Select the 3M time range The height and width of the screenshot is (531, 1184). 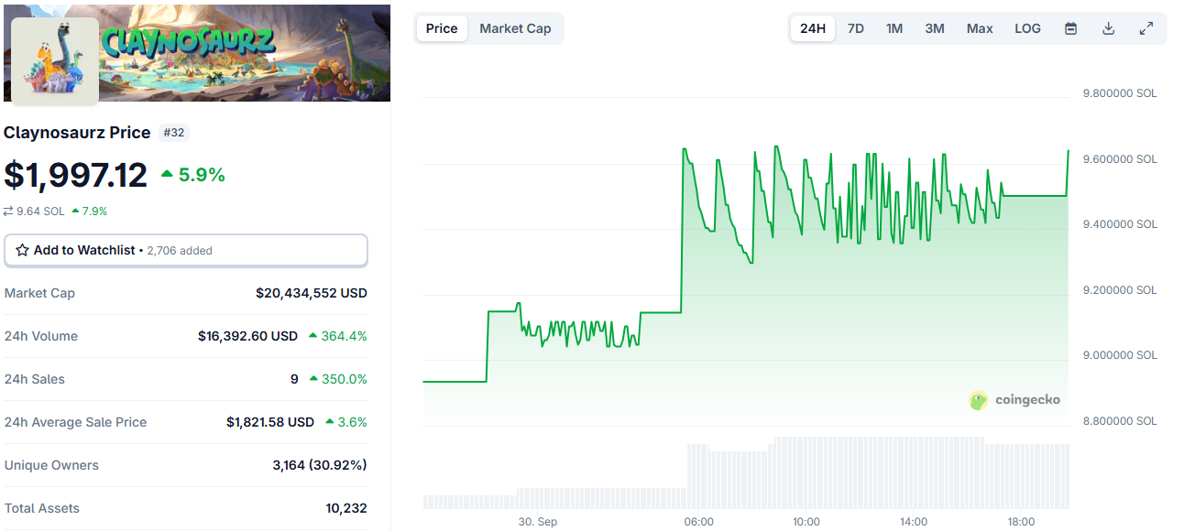click(x=935, y=28)
